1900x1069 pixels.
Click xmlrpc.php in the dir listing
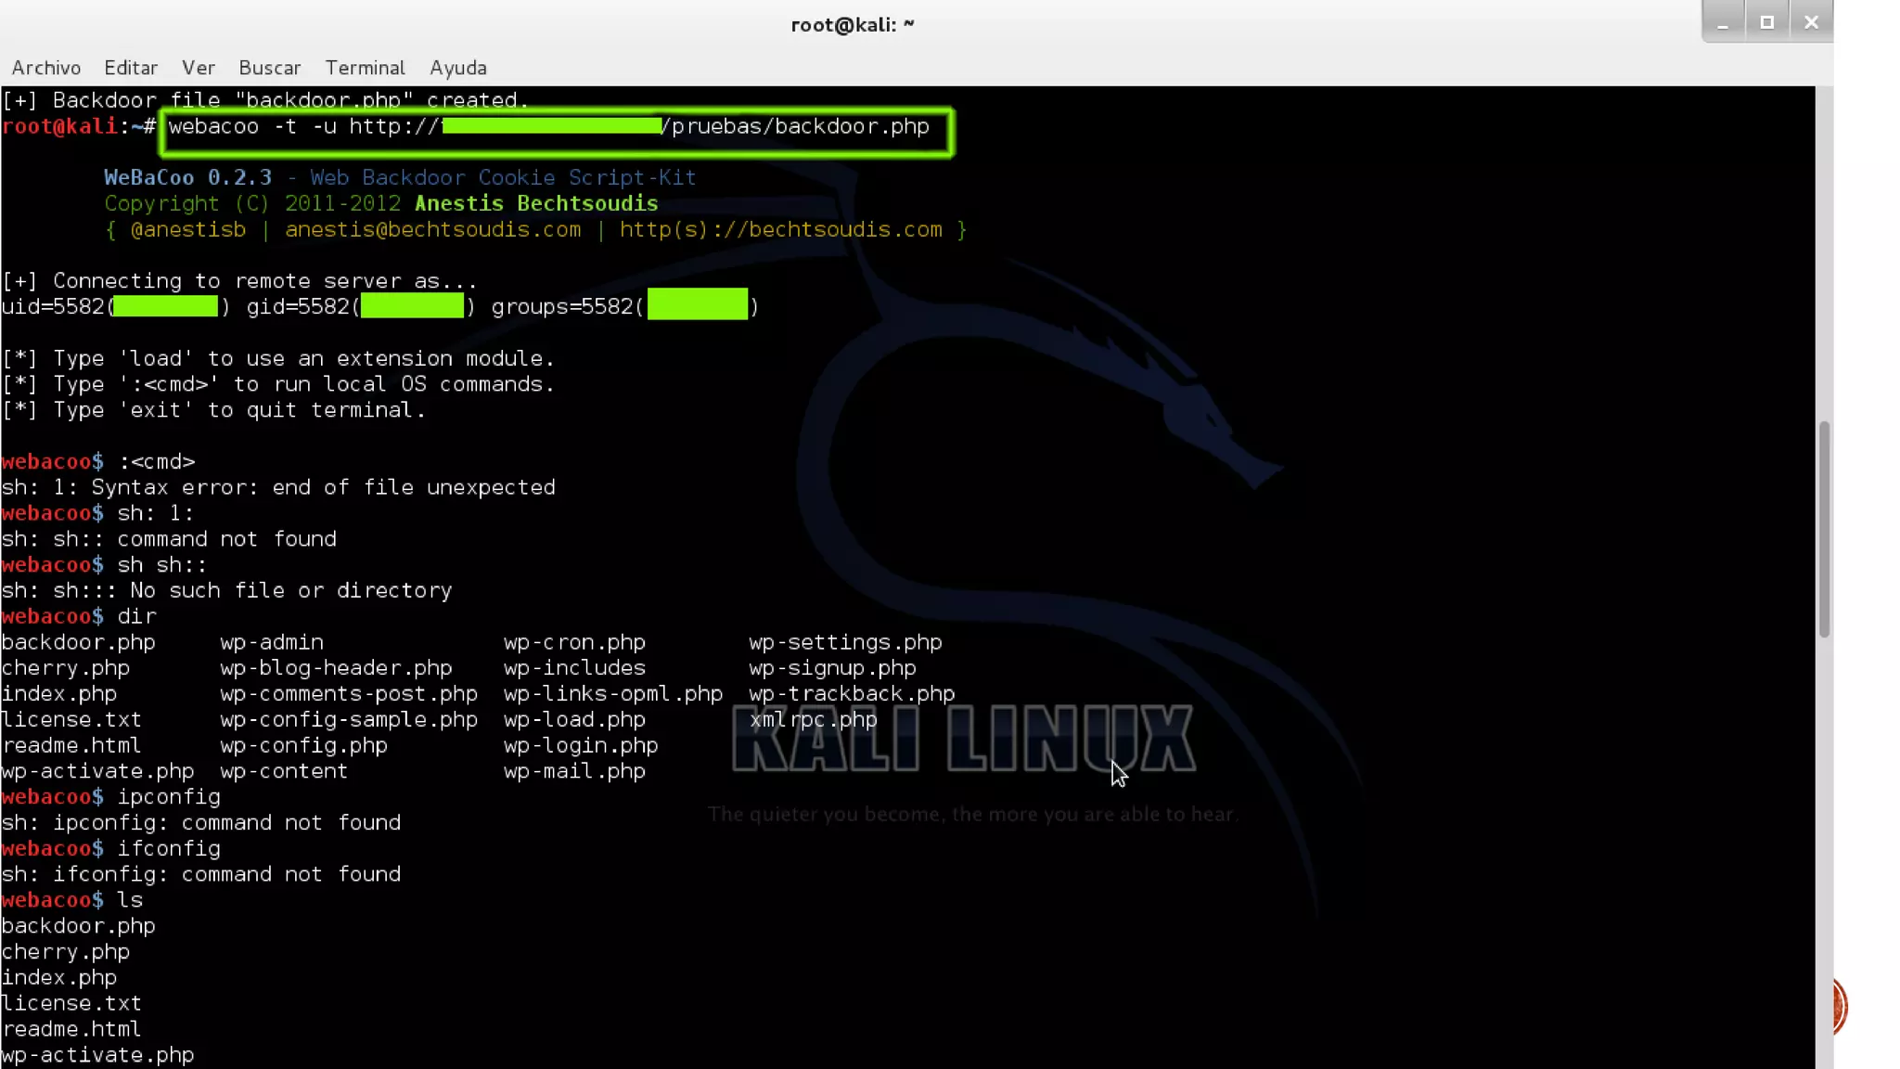coord(813,720)
